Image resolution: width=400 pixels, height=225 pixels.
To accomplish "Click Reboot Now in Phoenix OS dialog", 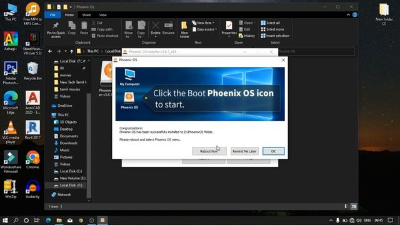I will click(x=209, y=151).
